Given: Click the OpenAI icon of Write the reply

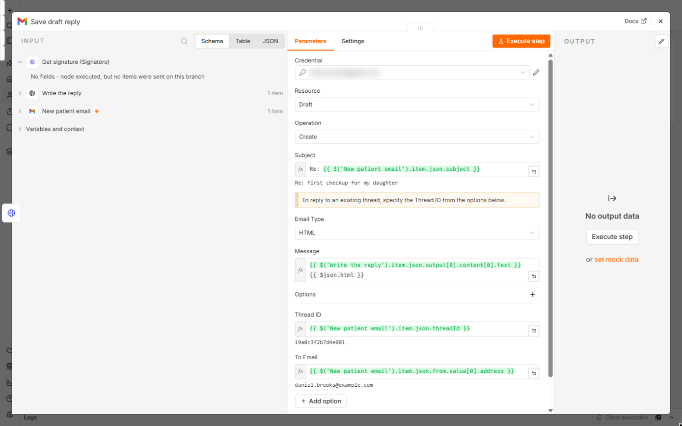Looking at the screenshot, I should point(32,93).
